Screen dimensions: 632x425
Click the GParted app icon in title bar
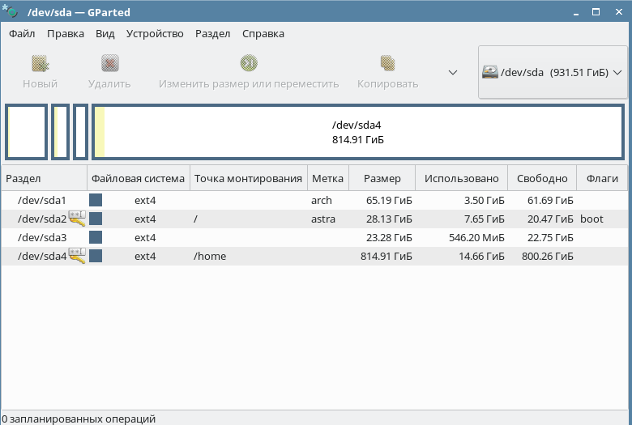[x=11, y=11]
